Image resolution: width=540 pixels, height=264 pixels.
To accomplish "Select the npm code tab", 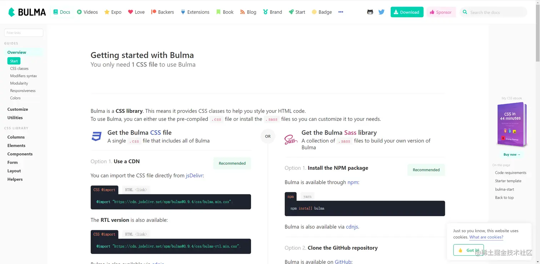I will click(291, 196).
